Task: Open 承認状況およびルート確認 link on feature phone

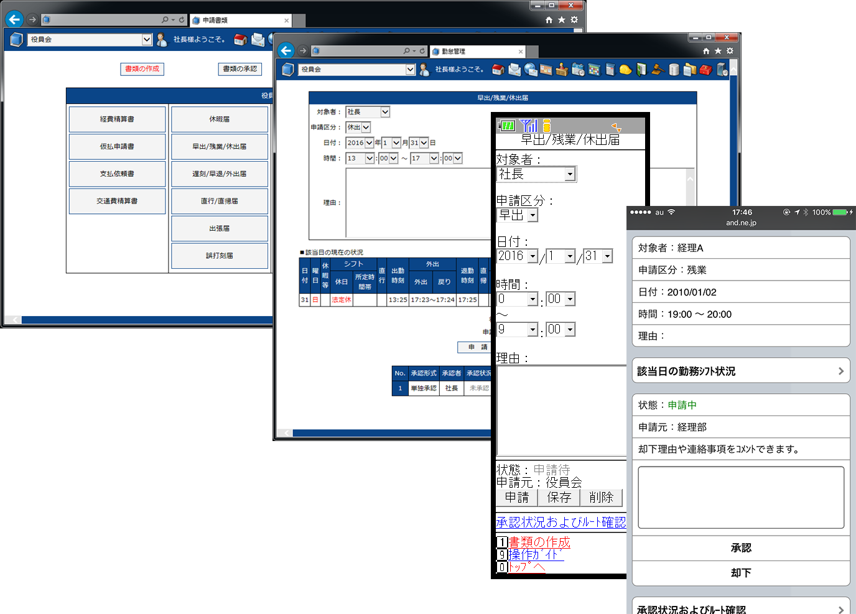Action: pyautogui.click(x=561, y=522)
